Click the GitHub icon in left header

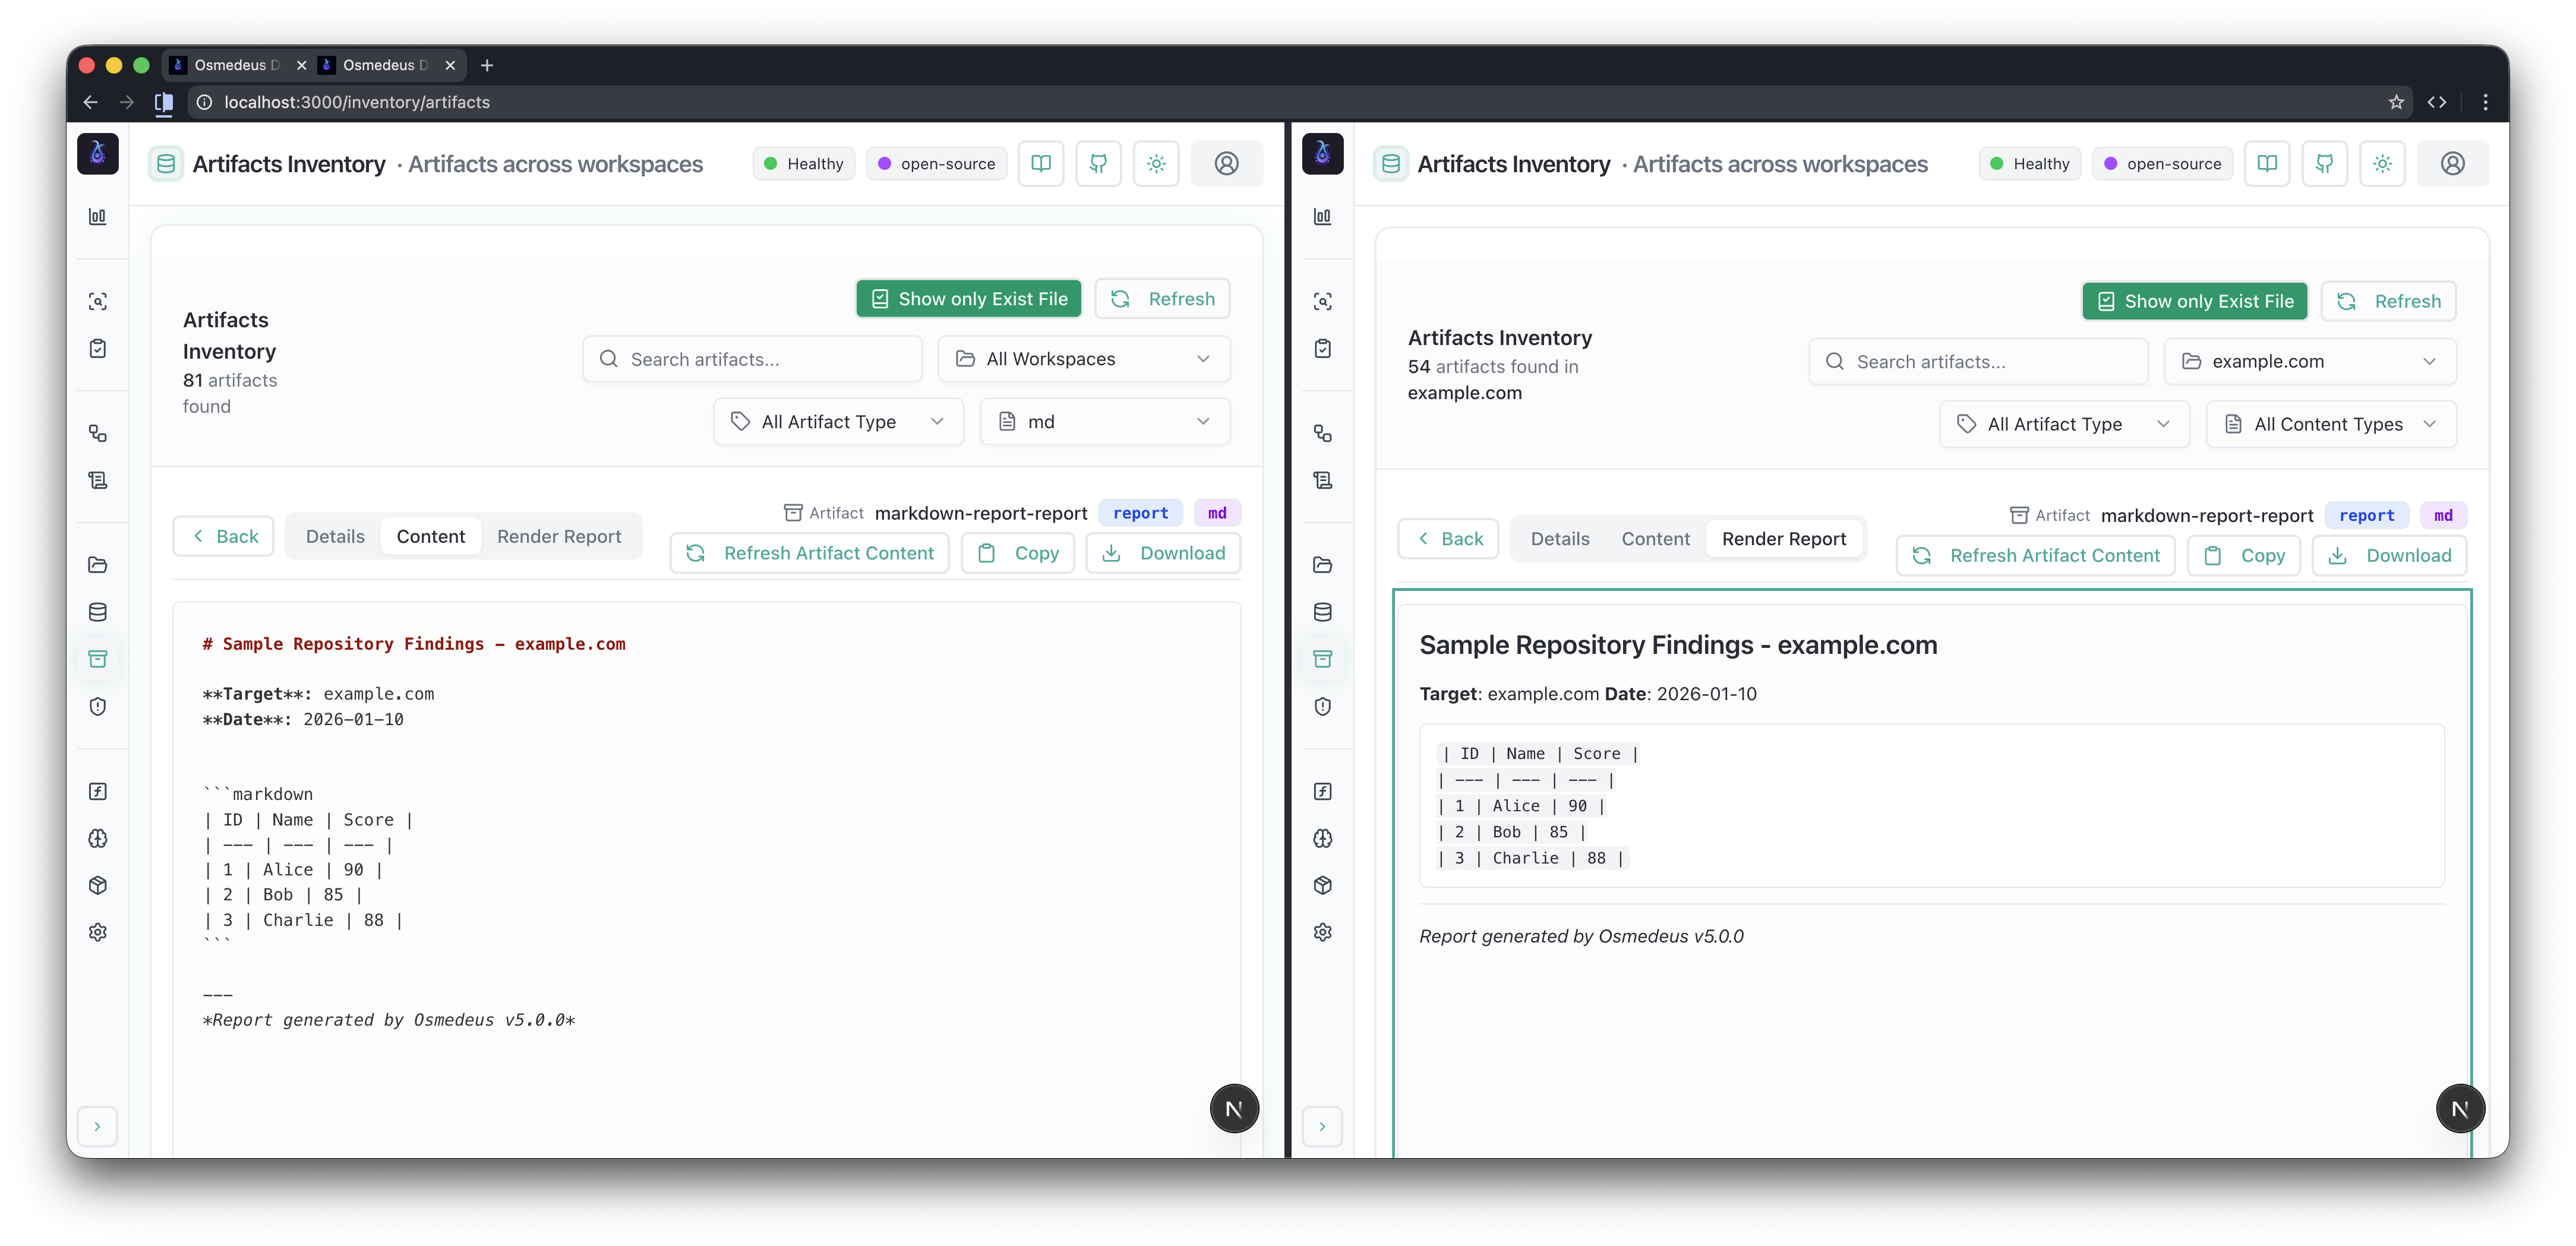tap(1098, 164)
